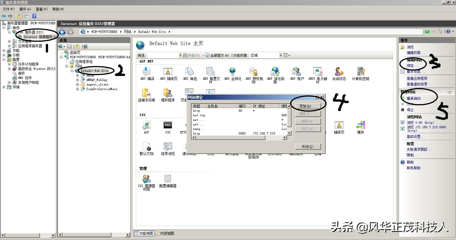Screen dimensions: 456x240
Task: Select the net.tcp binding row
Action: pyautogui.click(x=239, y=115)
